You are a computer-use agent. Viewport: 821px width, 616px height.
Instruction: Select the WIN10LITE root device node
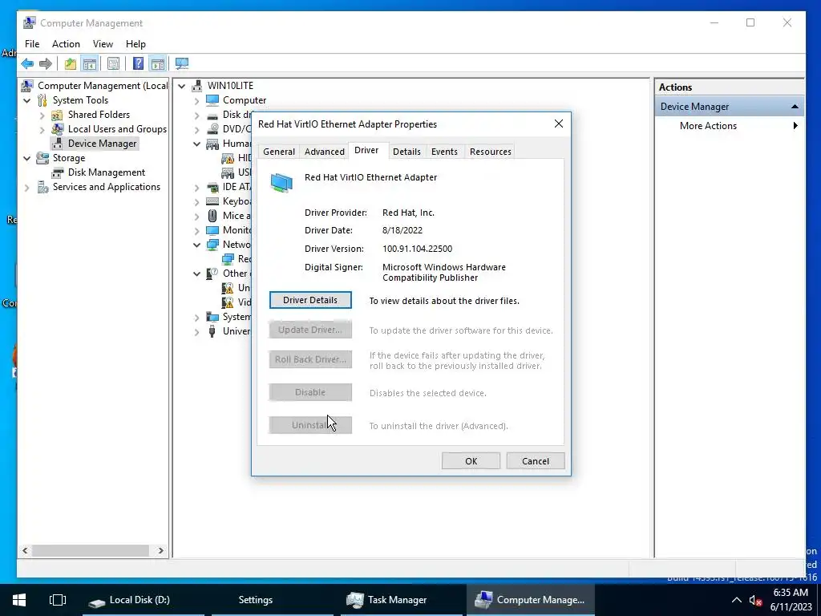pyautogui.click(x=230, y=85)
